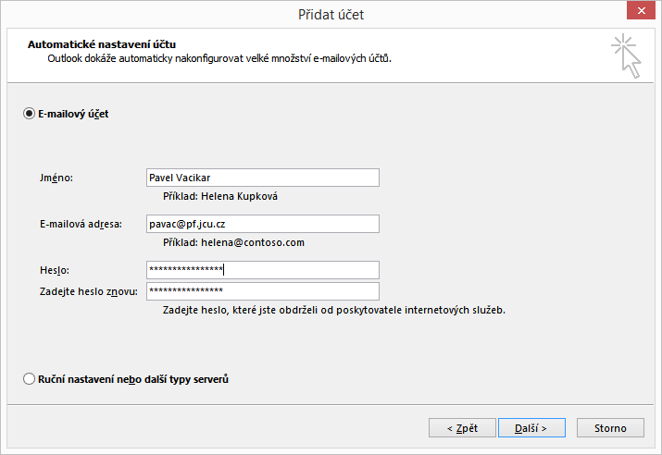Click the Jméno input field
Viewport: 662px width, 455px height.
[263, 178]
